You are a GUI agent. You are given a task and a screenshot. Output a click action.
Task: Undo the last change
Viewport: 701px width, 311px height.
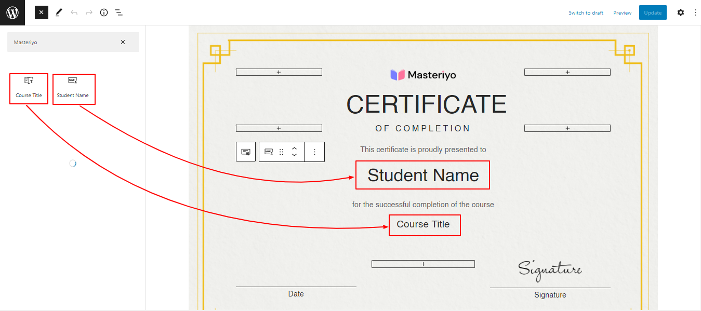(x=74, y=12)
